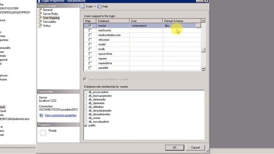Click the Cancel button
The width and height of the screenshot is (274, 154).
click(x=195, y=148)
